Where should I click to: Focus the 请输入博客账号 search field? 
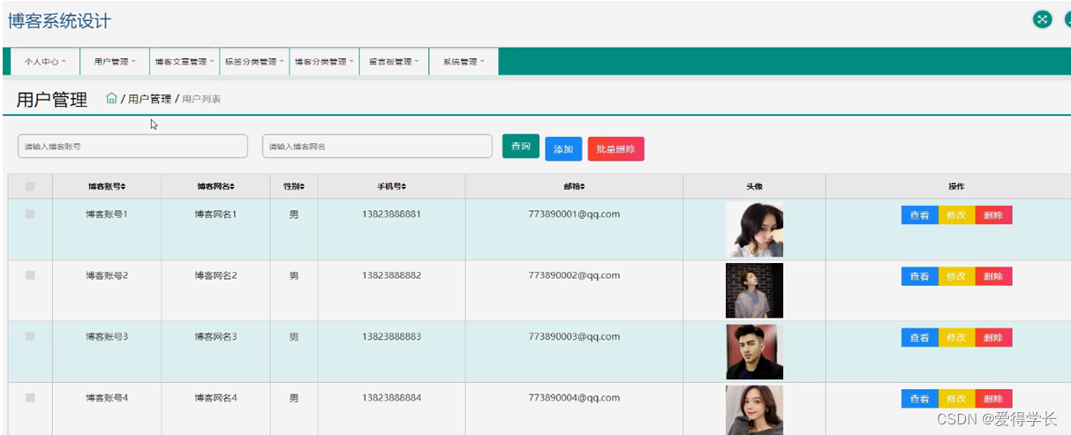132,146
